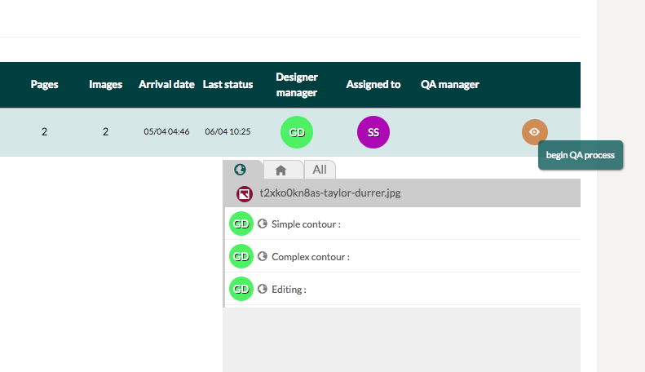Viewport: 645px width, 372px height.
Task: Click the red image icon beside the jpg file
Action: [x=244, y=193]
